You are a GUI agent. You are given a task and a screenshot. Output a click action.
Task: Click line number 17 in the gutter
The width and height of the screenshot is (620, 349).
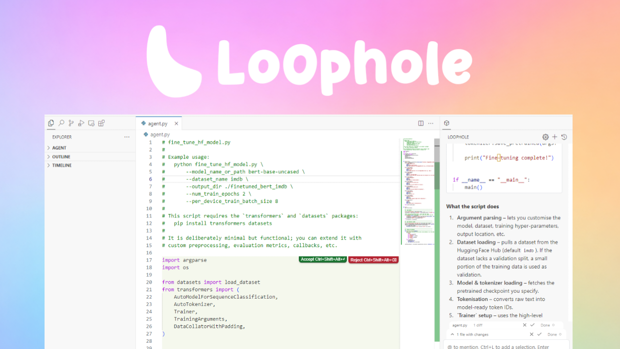coord(150,260)
